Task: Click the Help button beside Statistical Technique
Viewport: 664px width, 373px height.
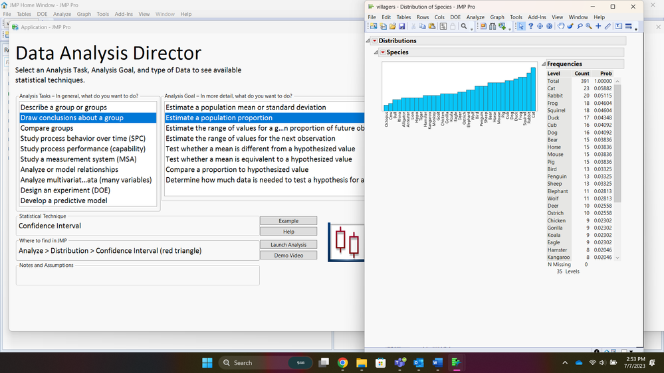Action: 288,232
